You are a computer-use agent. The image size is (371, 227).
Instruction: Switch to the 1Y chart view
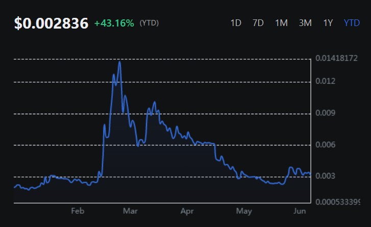328,23
